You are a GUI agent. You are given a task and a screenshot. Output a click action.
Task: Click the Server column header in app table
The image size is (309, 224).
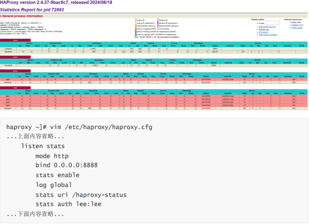[252, 91]
